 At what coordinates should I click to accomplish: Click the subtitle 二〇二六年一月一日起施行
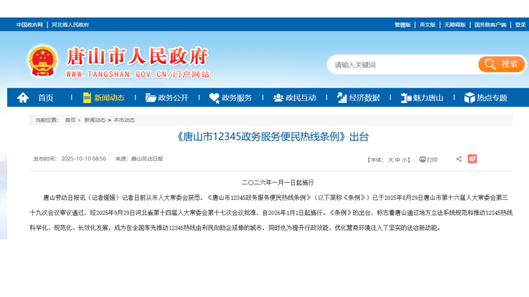pyautogui.click(x=278, y=183)
